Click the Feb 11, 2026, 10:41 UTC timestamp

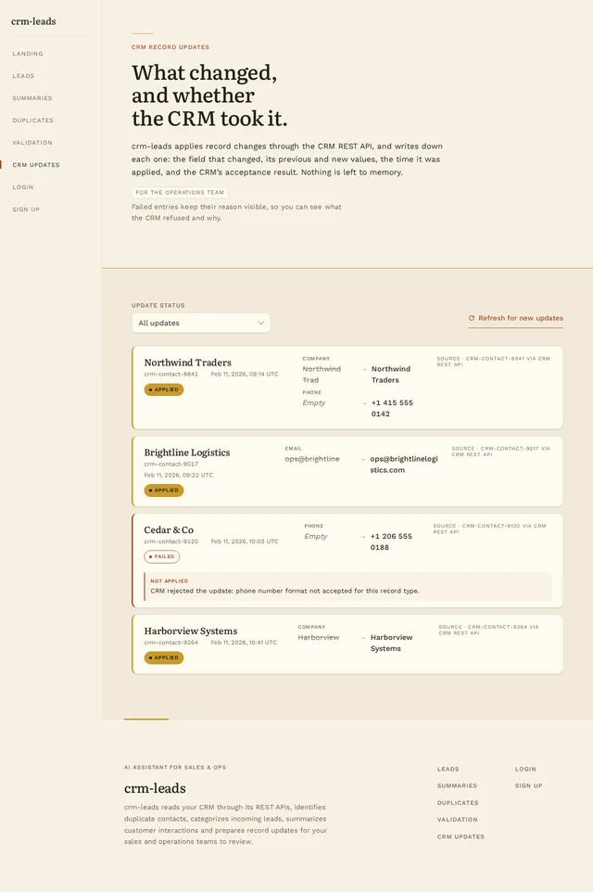click(244, 643)
